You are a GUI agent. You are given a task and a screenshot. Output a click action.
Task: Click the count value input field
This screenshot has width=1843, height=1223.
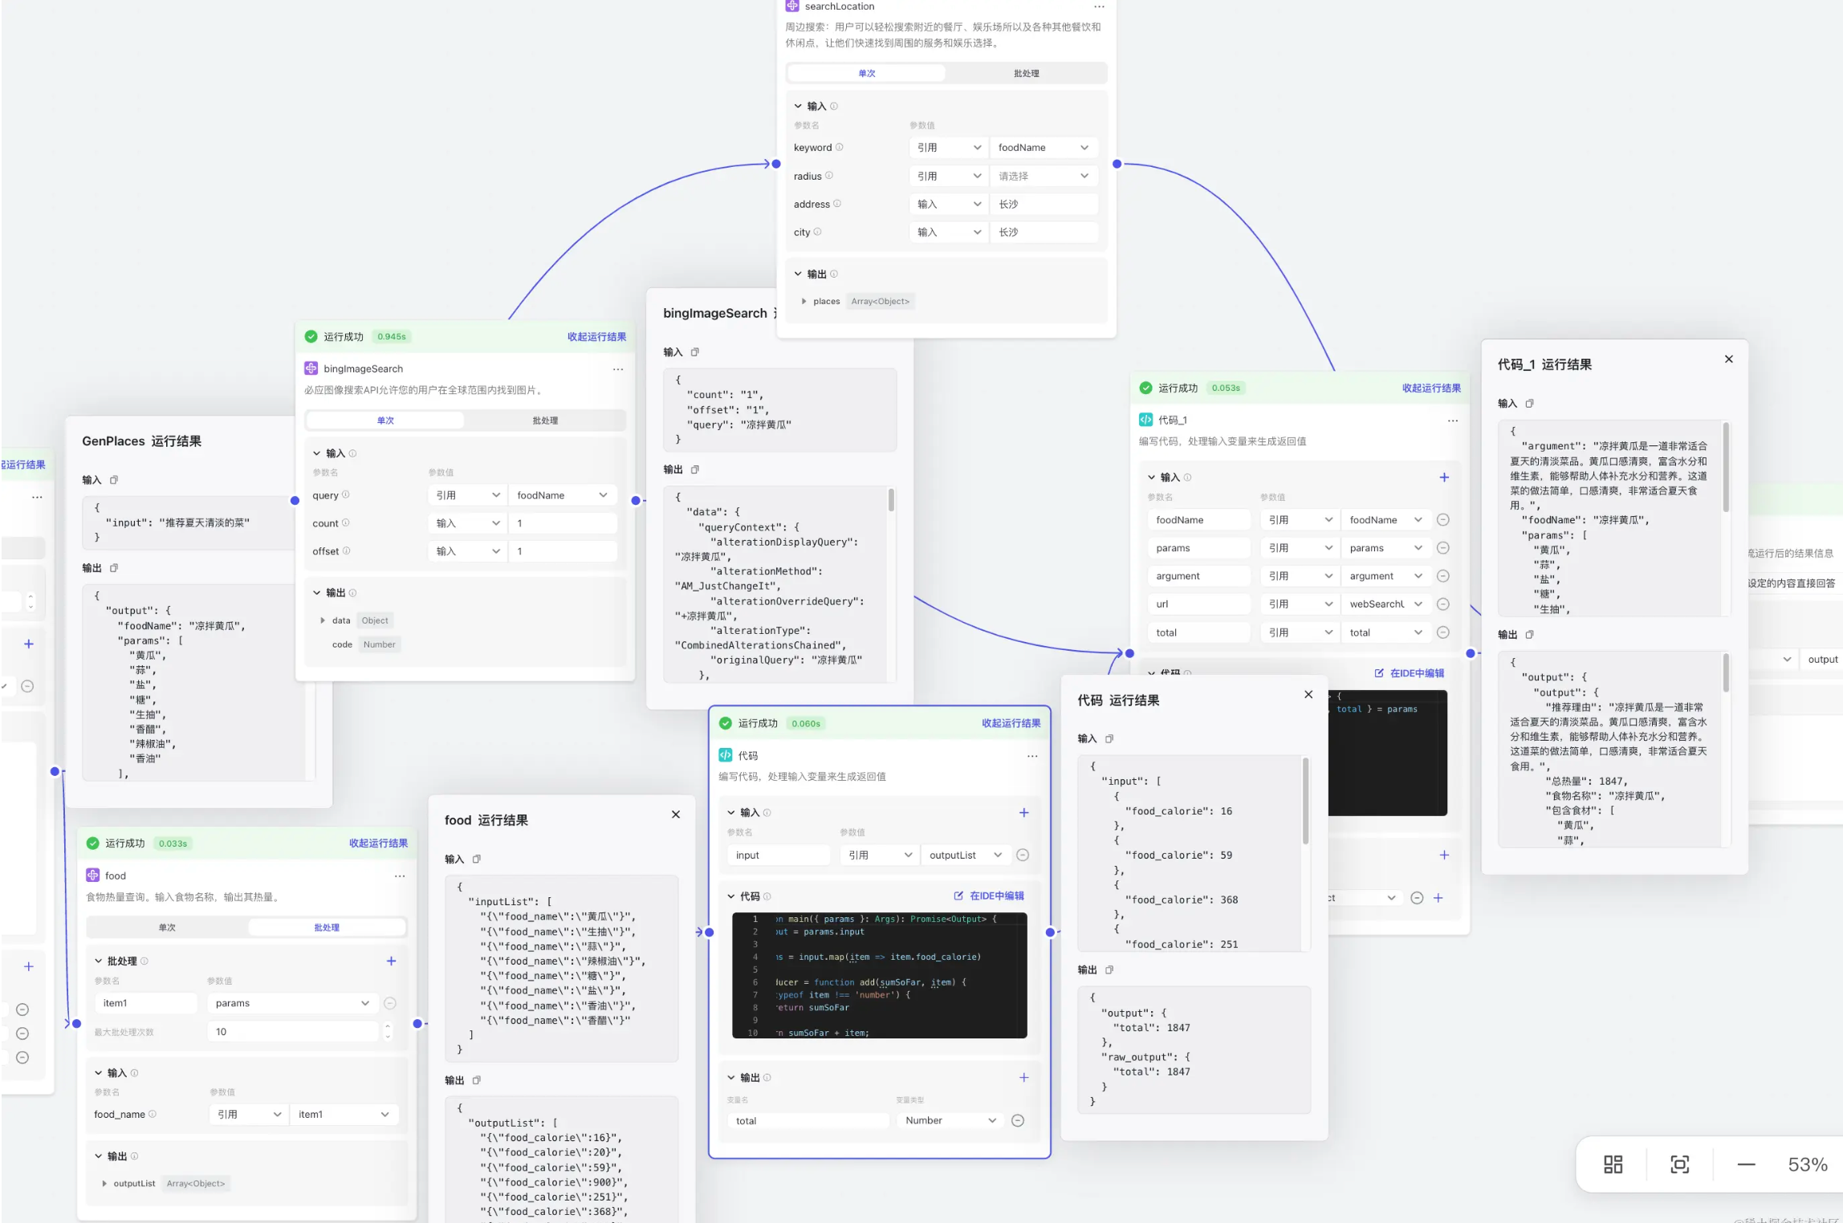tap(562, 523)
